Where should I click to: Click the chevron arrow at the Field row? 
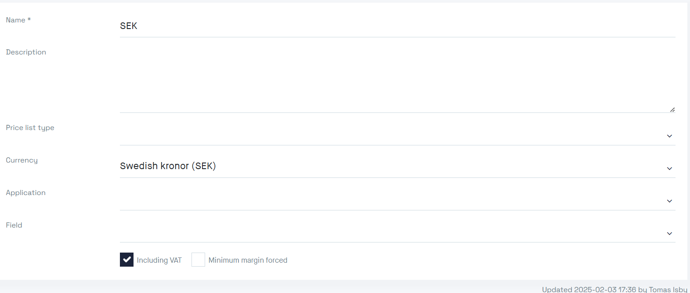[669, 234]
